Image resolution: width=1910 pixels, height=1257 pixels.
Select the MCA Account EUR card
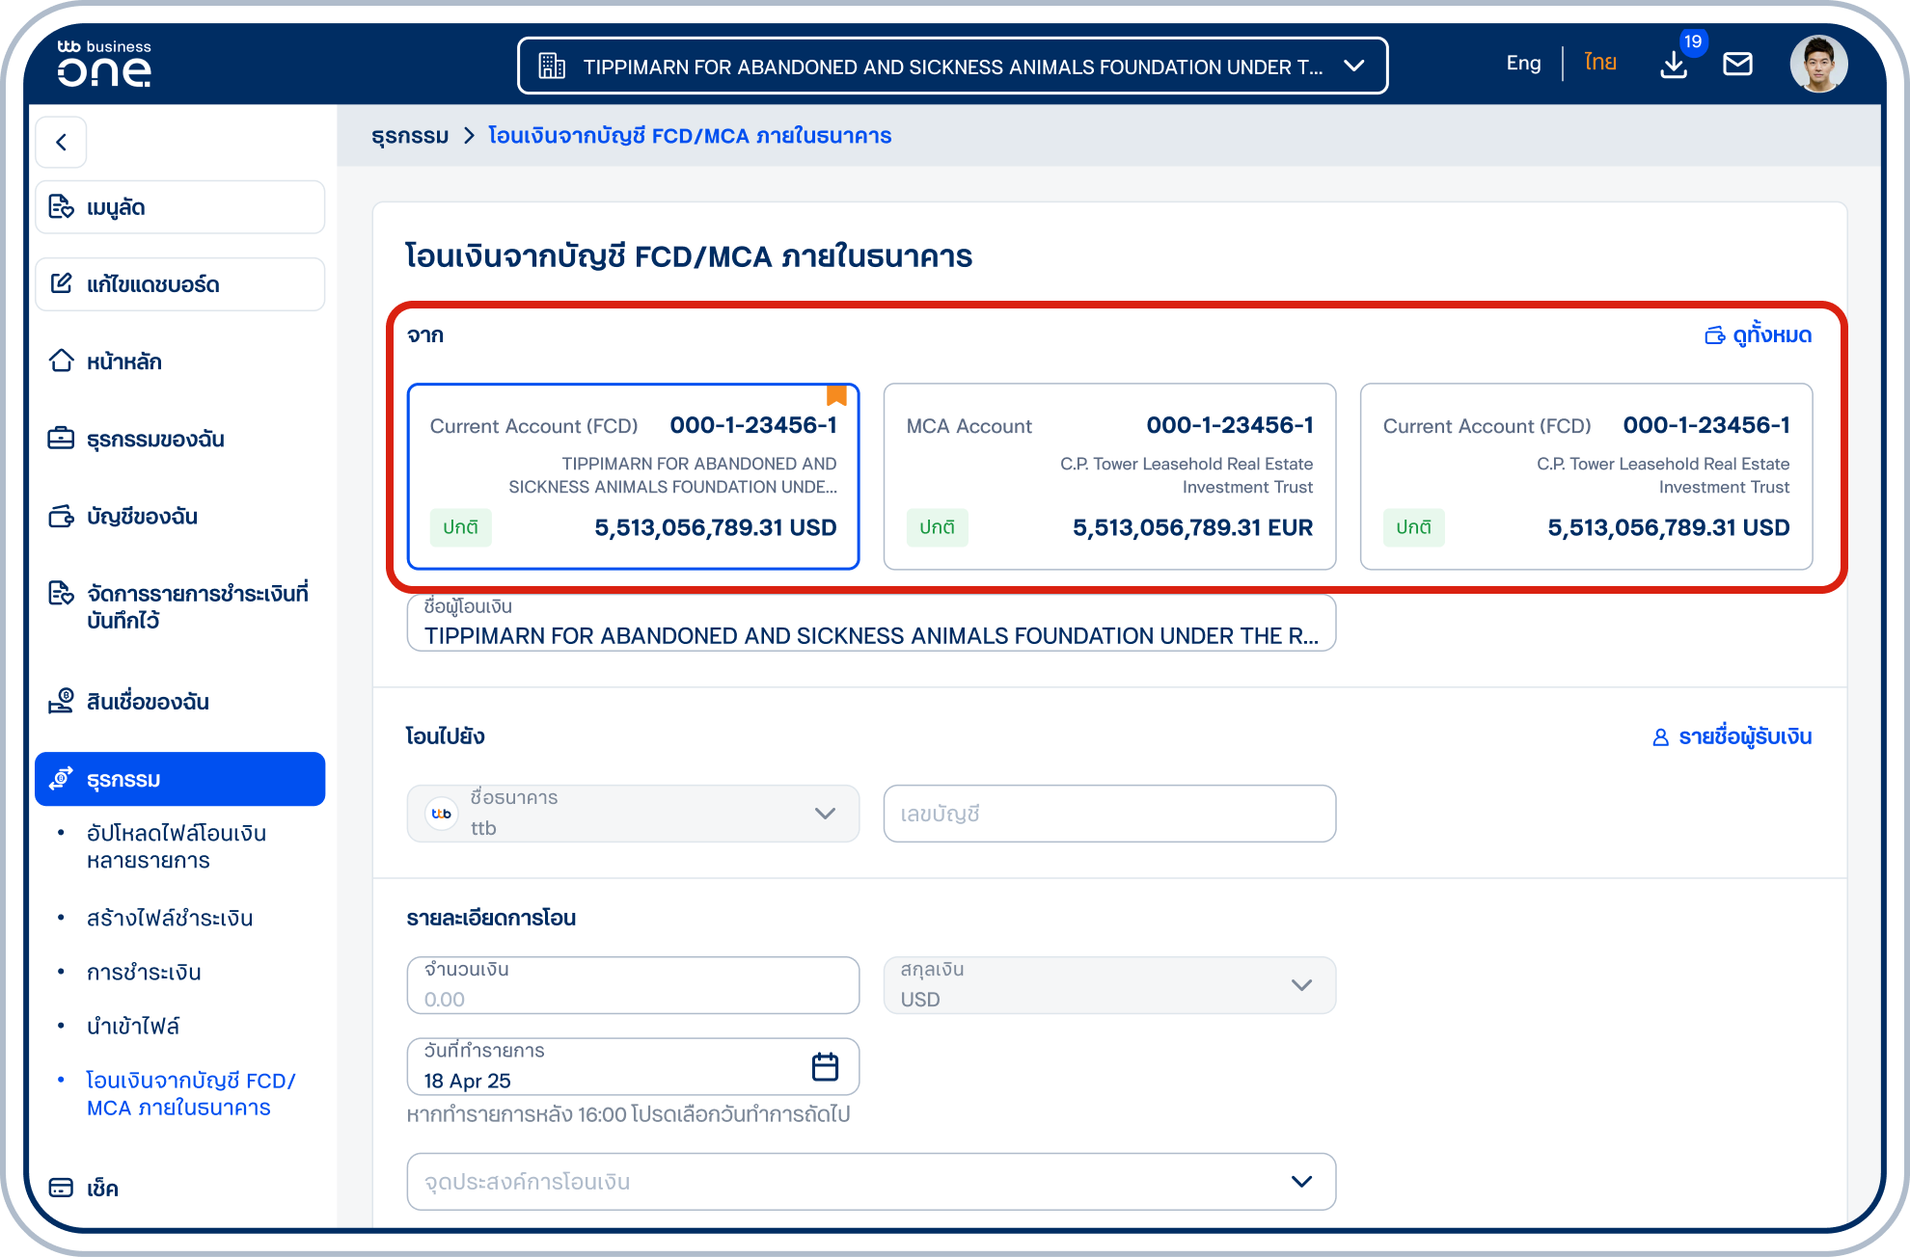point(1109,476)
